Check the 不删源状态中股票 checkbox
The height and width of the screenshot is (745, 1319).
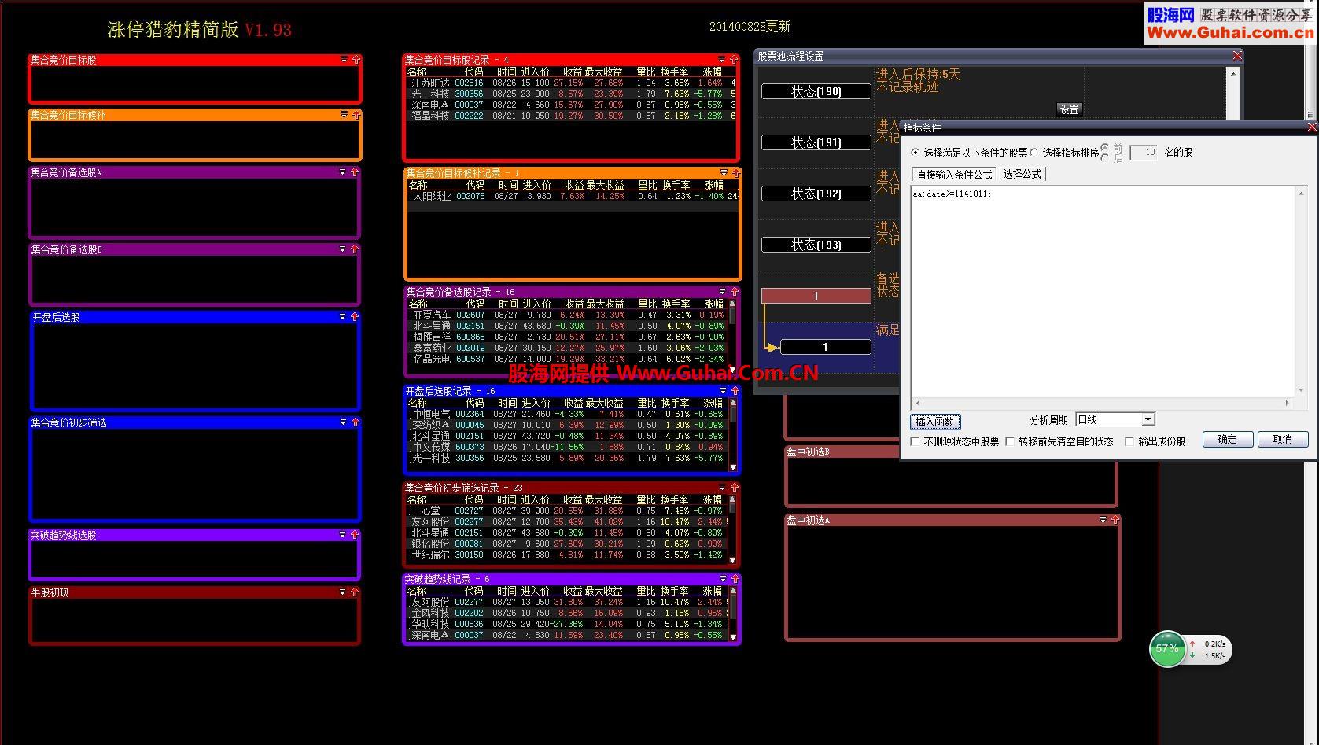tap(915, 441)
